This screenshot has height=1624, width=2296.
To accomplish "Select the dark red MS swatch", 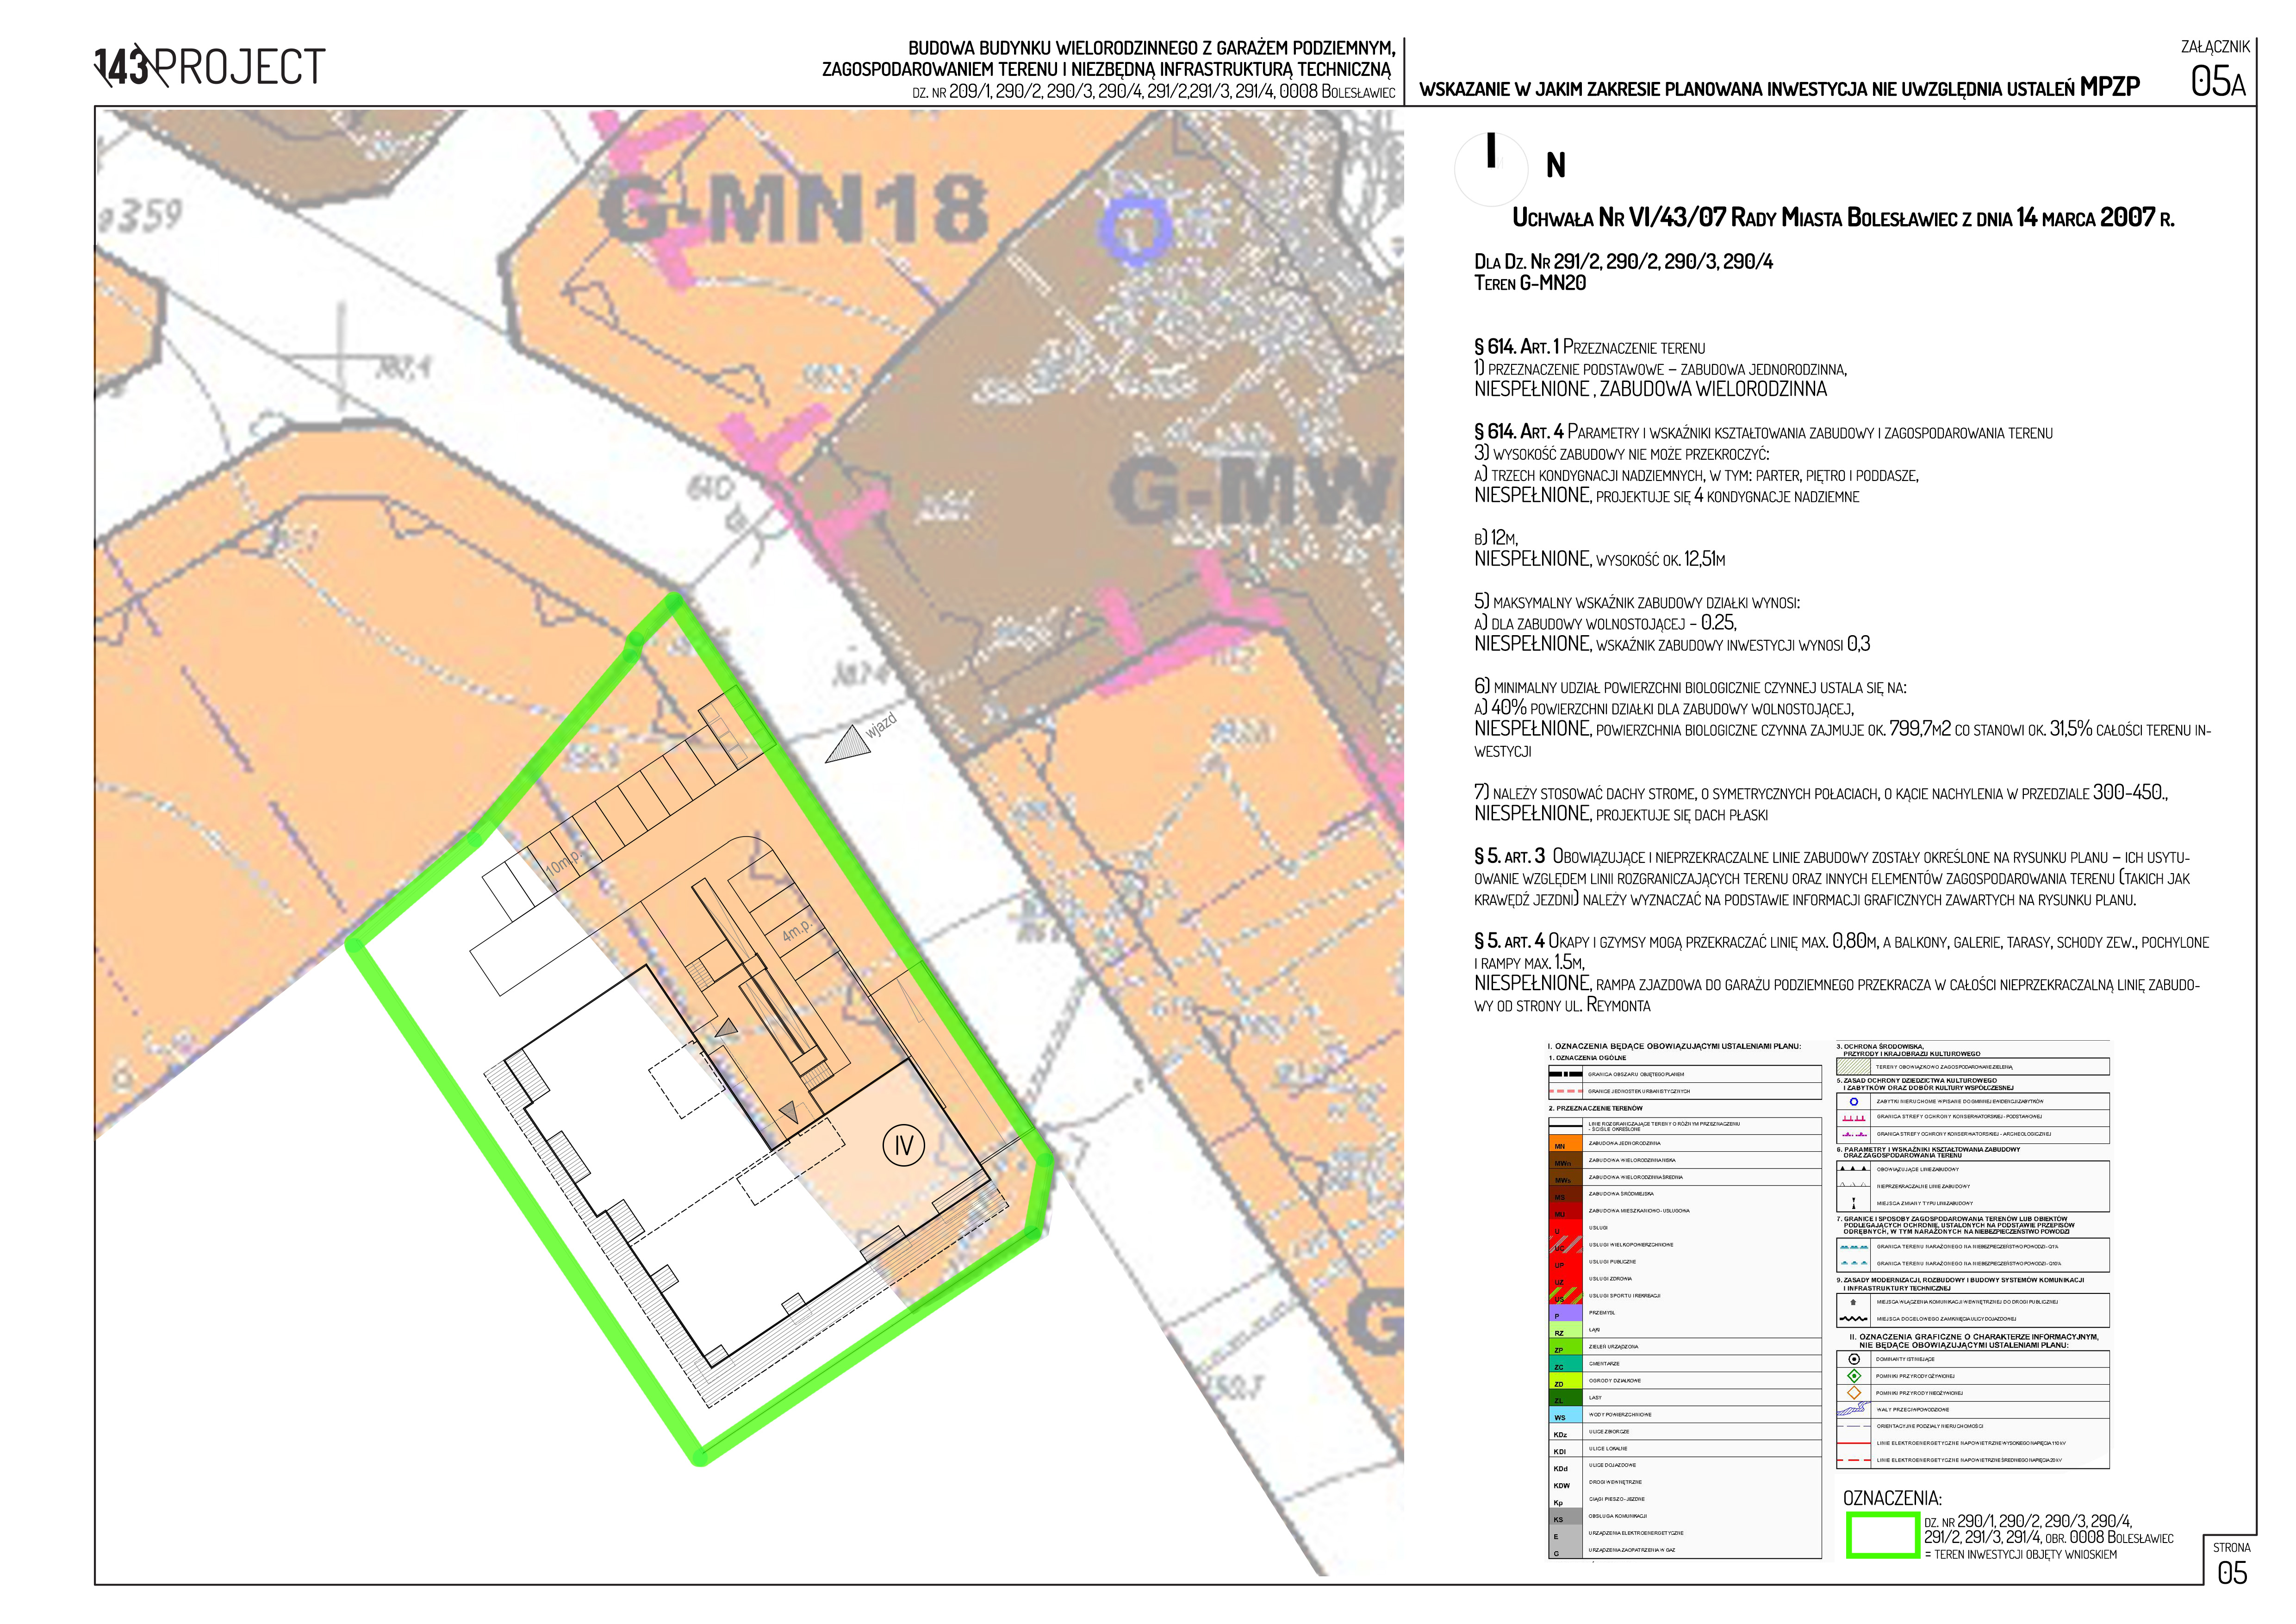I will coord(1566,1194).
